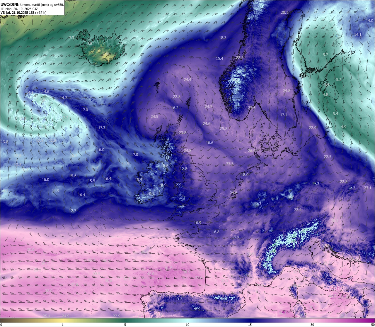The height and width of the screenshot is (327, 375).
Task: Click the 15.5 value on the map
Action: 92,181
